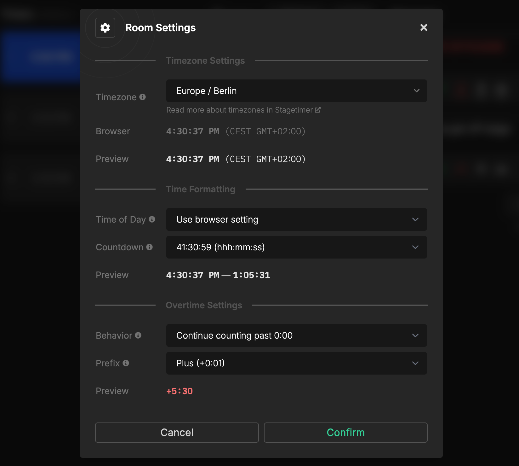Click the gear icon beside Room Settings
This screenshot has height=466, width=519.
pyautogui.click(x=105, y=28)
